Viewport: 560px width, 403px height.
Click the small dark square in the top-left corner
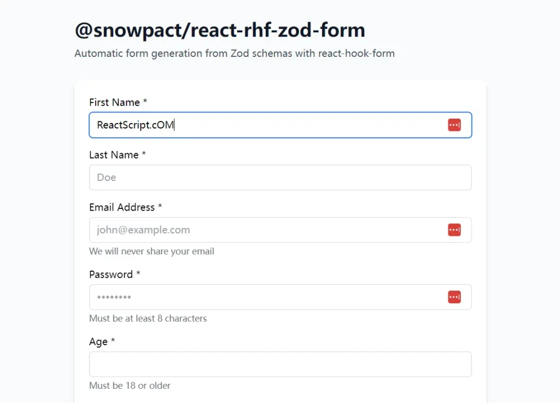click(x=7, y=7)
